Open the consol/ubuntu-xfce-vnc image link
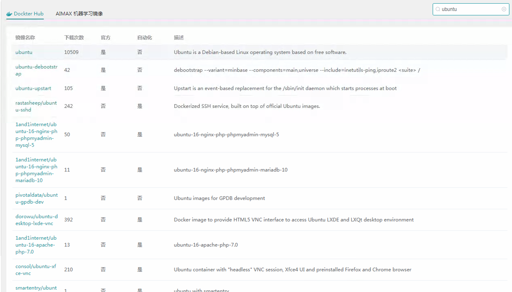 click(36, 270)
